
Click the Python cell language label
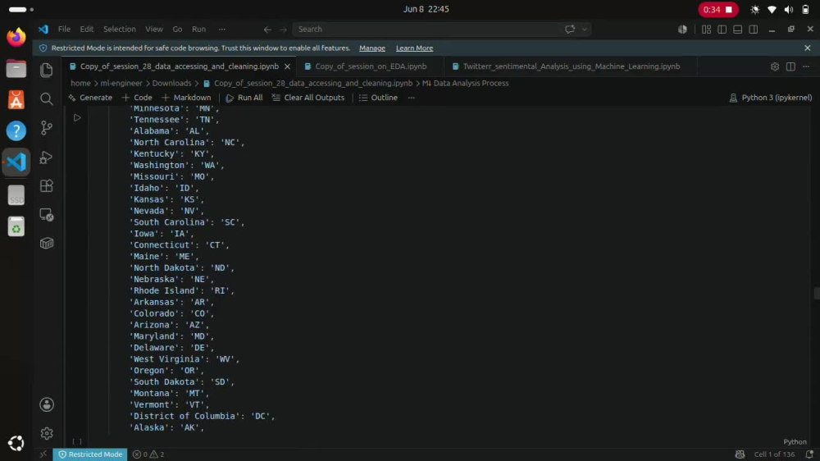[795, 441]
